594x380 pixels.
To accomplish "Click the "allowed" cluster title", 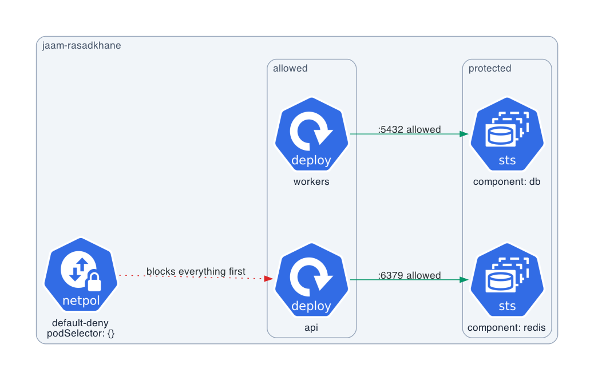I will (x=290, y=68).
